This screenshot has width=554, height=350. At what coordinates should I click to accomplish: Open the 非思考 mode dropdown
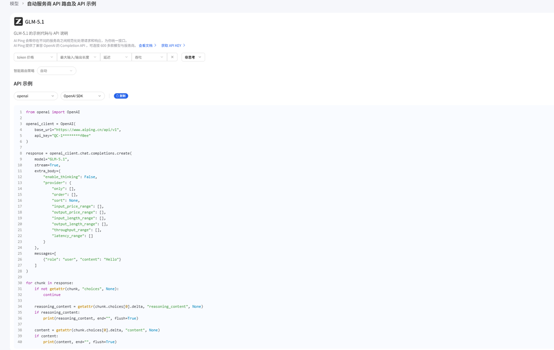click(193, 57)
